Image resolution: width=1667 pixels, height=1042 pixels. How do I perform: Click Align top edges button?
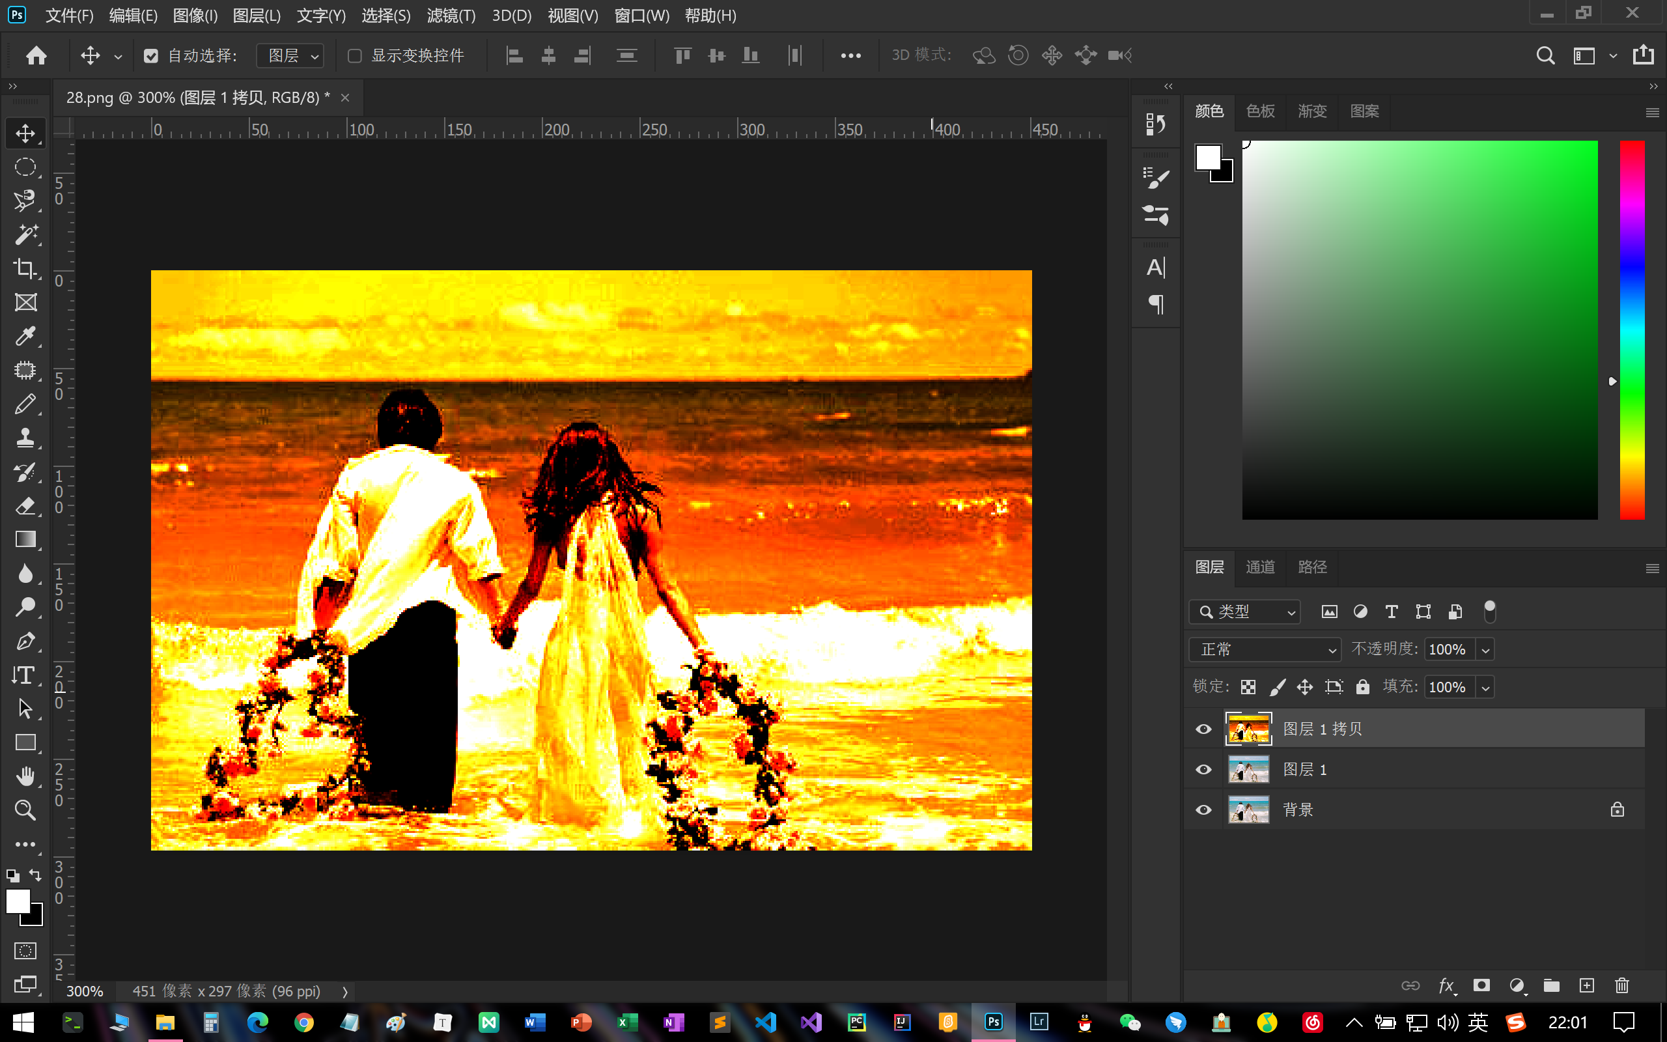tap(682, 55)
